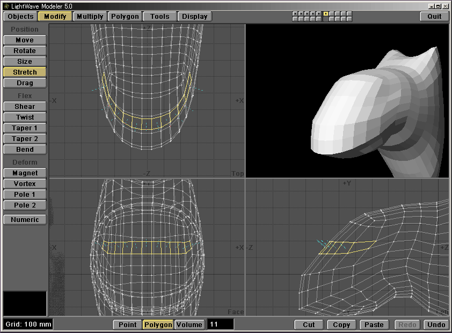Viewport: 452px width, 333px height.
Task: Select foreground layer 1 button
Action: (295, 13)
